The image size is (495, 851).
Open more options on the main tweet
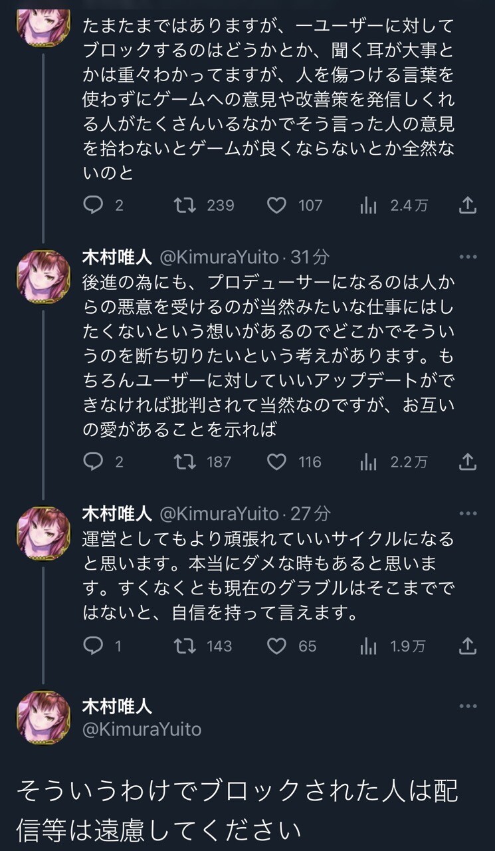tap(468, 706)
